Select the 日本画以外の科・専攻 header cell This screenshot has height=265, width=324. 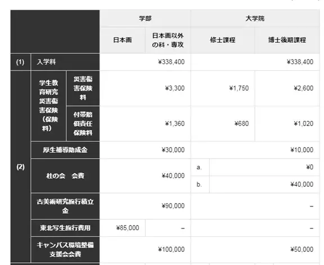168,40
